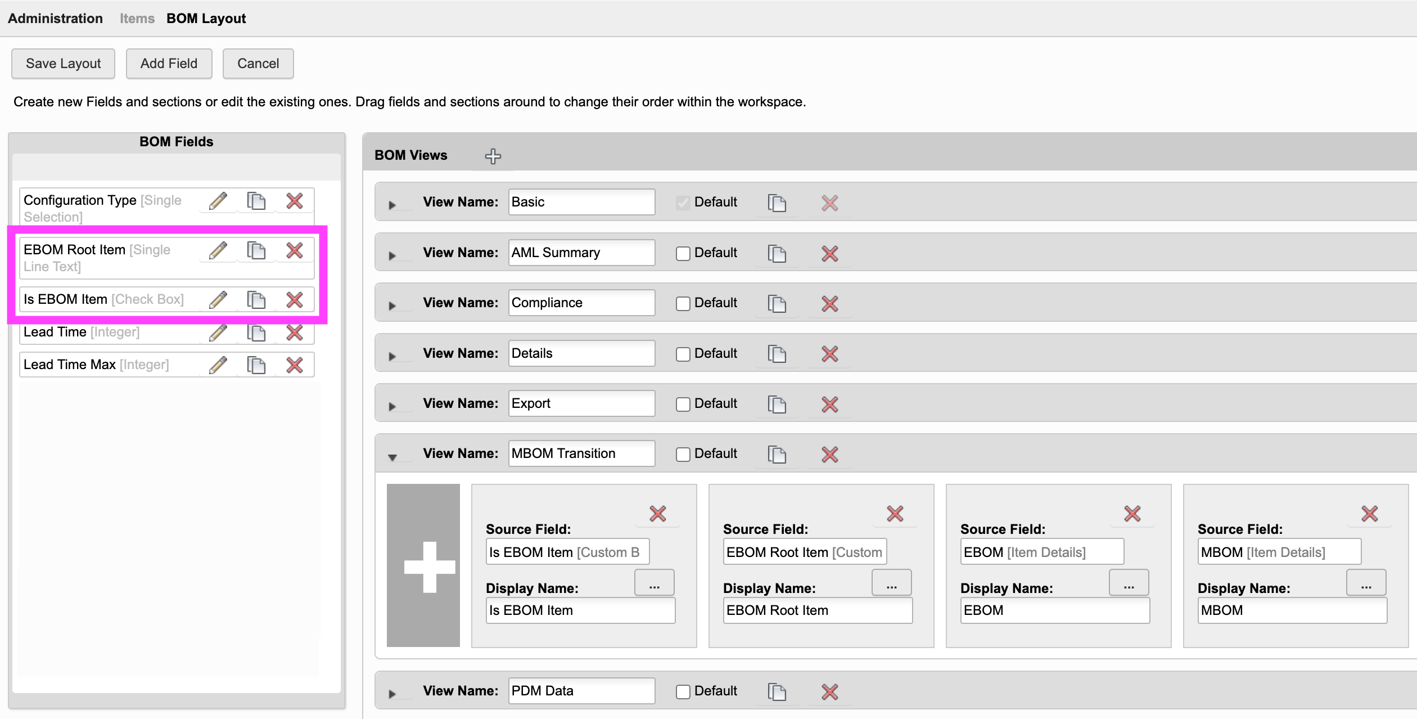The width and height of the screenshot is (1417, 719).
Task: Duplicate the AML Summary view
Action: click(x=777, y=254)
